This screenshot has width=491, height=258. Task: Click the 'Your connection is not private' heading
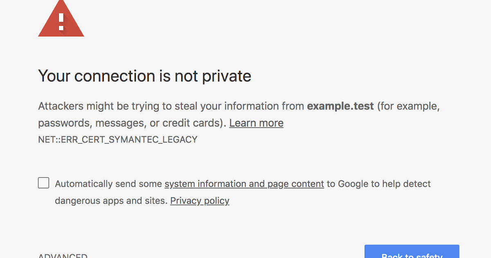click(x=144, y=76)
